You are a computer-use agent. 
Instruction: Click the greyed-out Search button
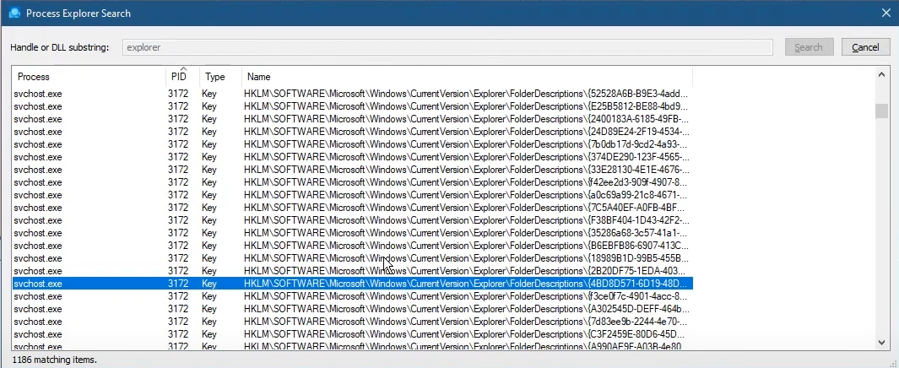pos(809,47)
